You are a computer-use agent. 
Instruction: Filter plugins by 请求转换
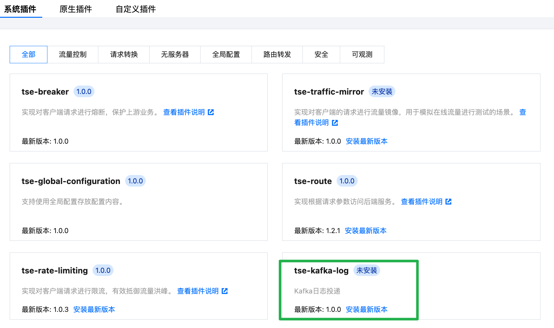coord(124,55)
